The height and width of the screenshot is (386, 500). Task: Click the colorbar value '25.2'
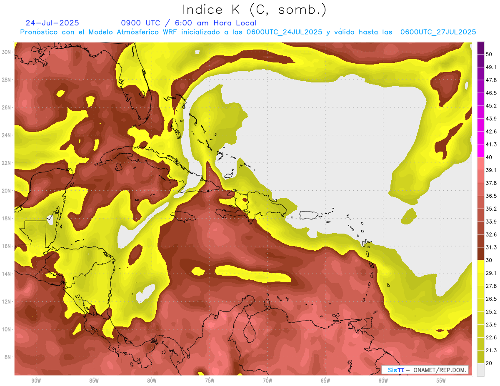coord(491,312)
